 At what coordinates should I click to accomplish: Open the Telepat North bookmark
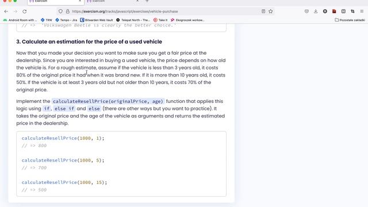click(x=133, y=20)
